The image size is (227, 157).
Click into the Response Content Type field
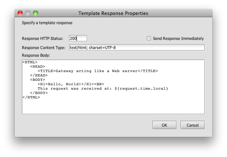click(x=136, y=48)
